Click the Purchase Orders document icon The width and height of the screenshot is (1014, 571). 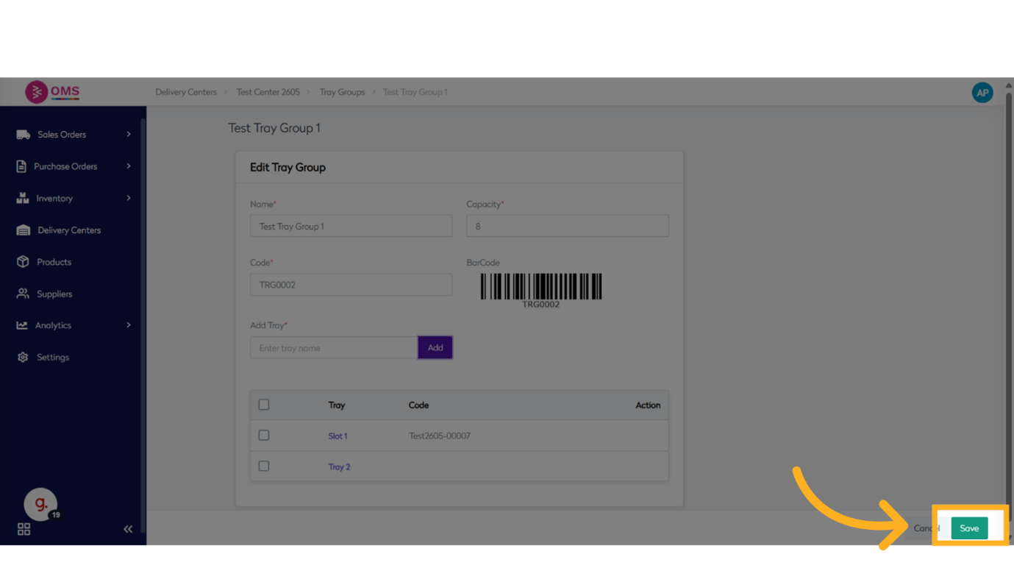(22, 166)
